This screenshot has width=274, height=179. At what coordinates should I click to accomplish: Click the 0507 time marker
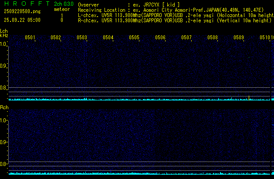186,38
